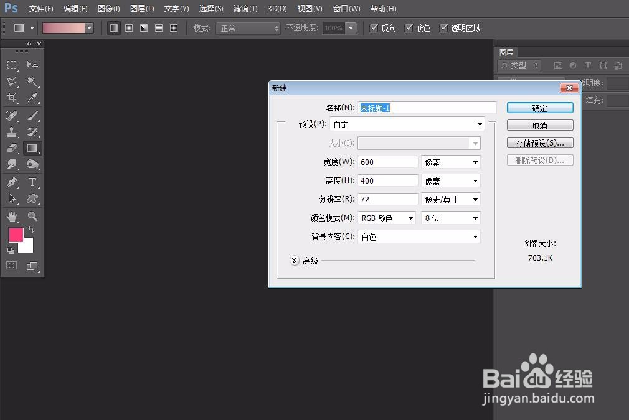This screenshot has width=629, height=420.
Task: Select the Move tool
Action: point(32,65)
